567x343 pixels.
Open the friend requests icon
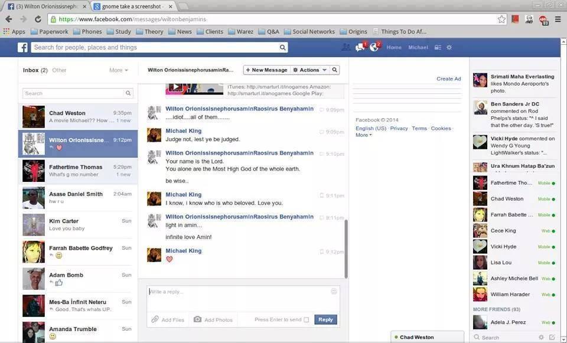[x=346, y=47]
